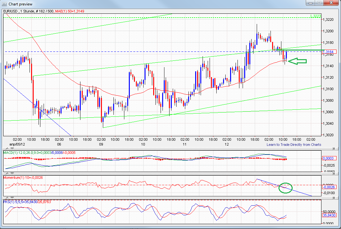The image size is (341, 229).
Task: Close the MACD indicator panel
Action: point(334,149)
